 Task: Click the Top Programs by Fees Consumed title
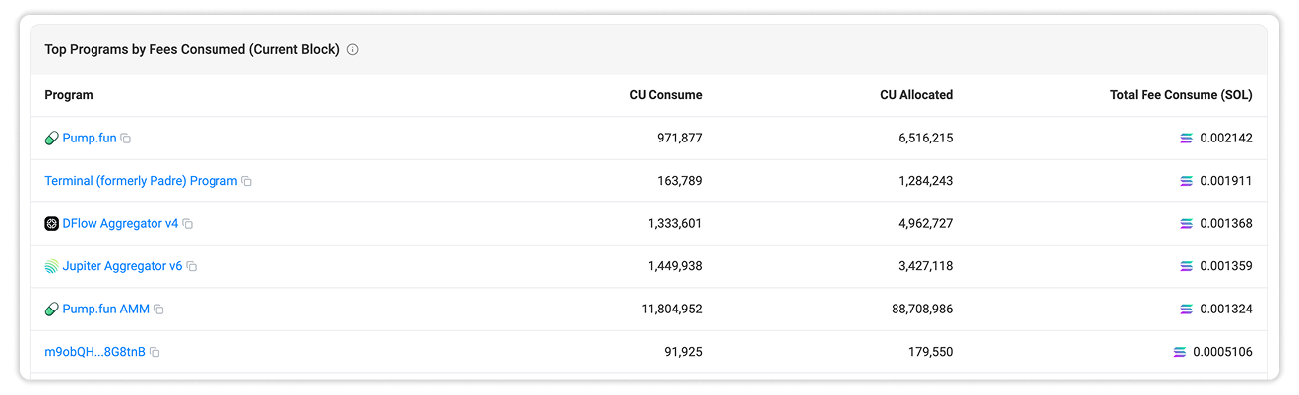point(192,49)
